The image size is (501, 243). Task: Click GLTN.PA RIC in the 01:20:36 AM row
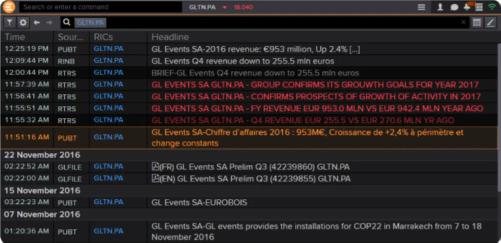click(x=109, y=231)
